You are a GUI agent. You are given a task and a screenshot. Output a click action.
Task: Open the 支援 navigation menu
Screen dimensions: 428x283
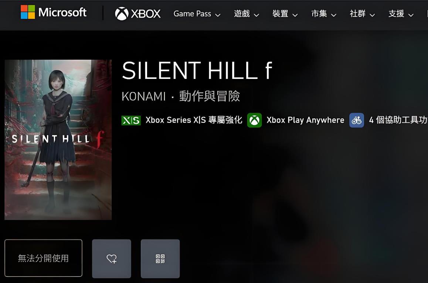pyautogui.click(x=401, y=14)
